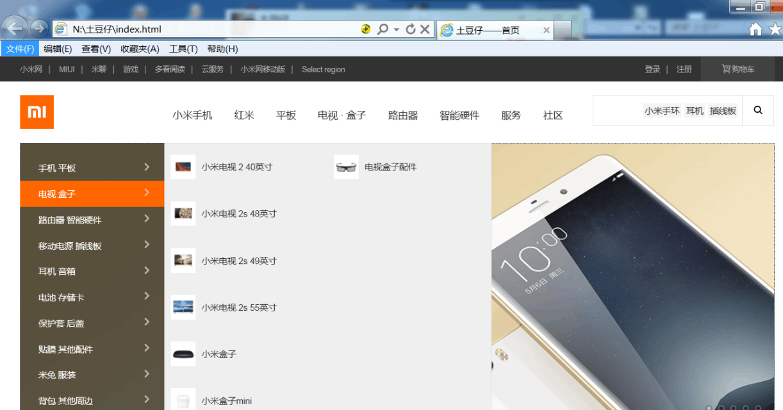
Task: Open favorites star icon
Action: pos(775,29)
